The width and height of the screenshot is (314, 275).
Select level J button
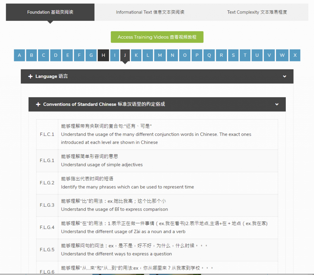coord(125,55)
